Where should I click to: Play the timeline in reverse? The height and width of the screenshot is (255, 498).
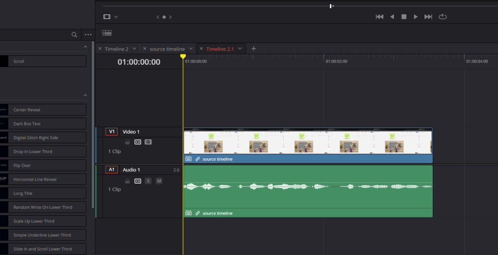(392, 17)
